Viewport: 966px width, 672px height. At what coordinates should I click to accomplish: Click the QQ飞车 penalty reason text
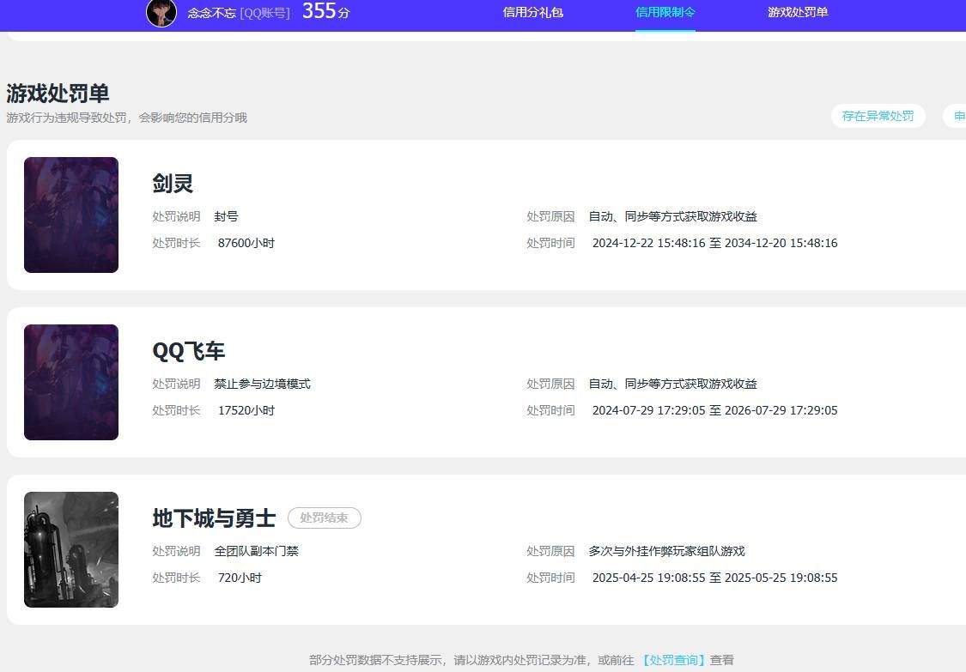[x=672, y=384]
